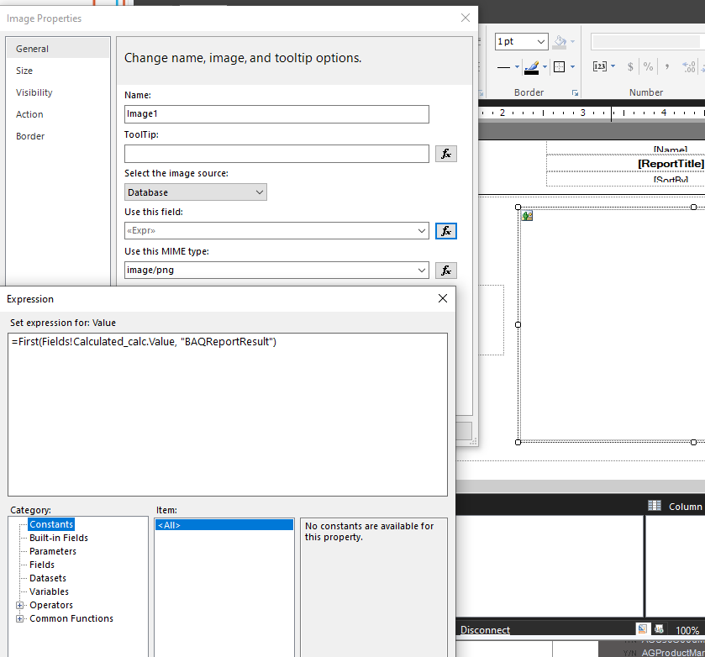Click the border color brush icon
Viewport: 705px width, 657px height.
(x=531, y=67)
